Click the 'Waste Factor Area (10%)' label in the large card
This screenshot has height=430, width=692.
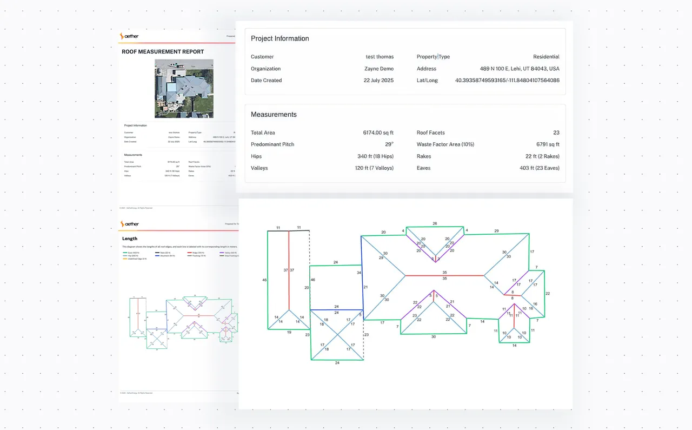click(445, 144)
